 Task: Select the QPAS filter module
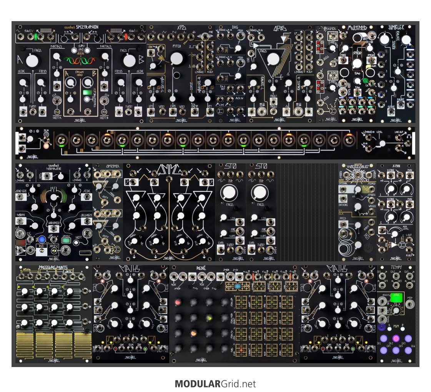click(x=281, y=74)
